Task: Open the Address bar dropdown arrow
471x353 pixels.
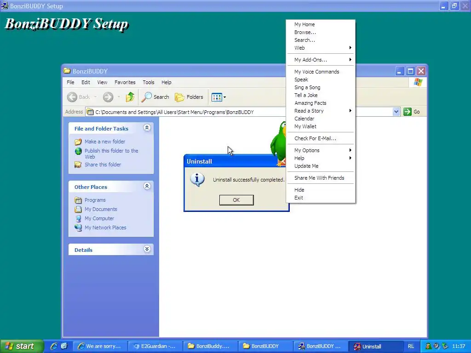Action: pyautogui.click(x=396, y=112)
